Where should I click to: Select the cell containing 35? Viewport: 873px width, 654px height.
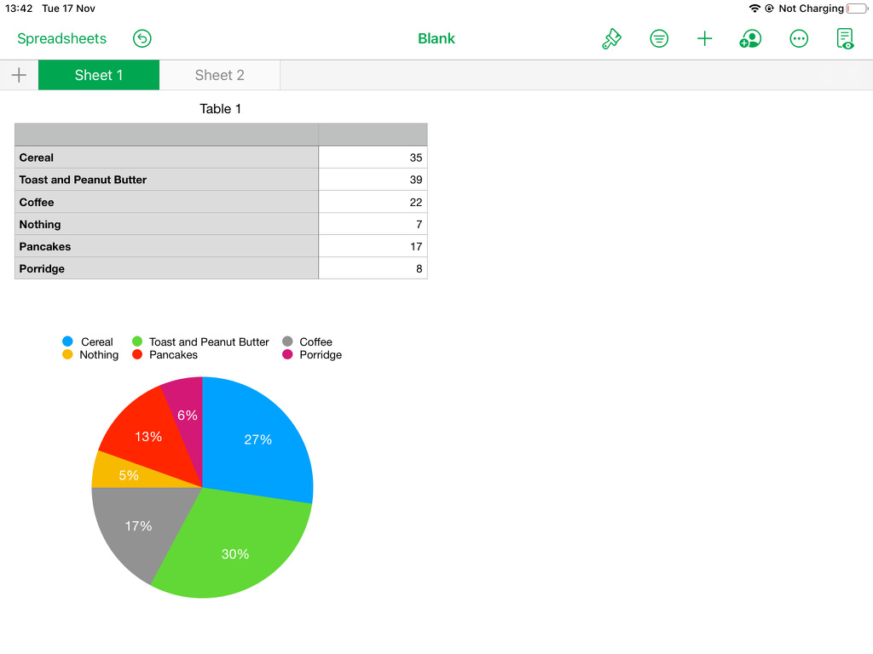coord(373,158)
